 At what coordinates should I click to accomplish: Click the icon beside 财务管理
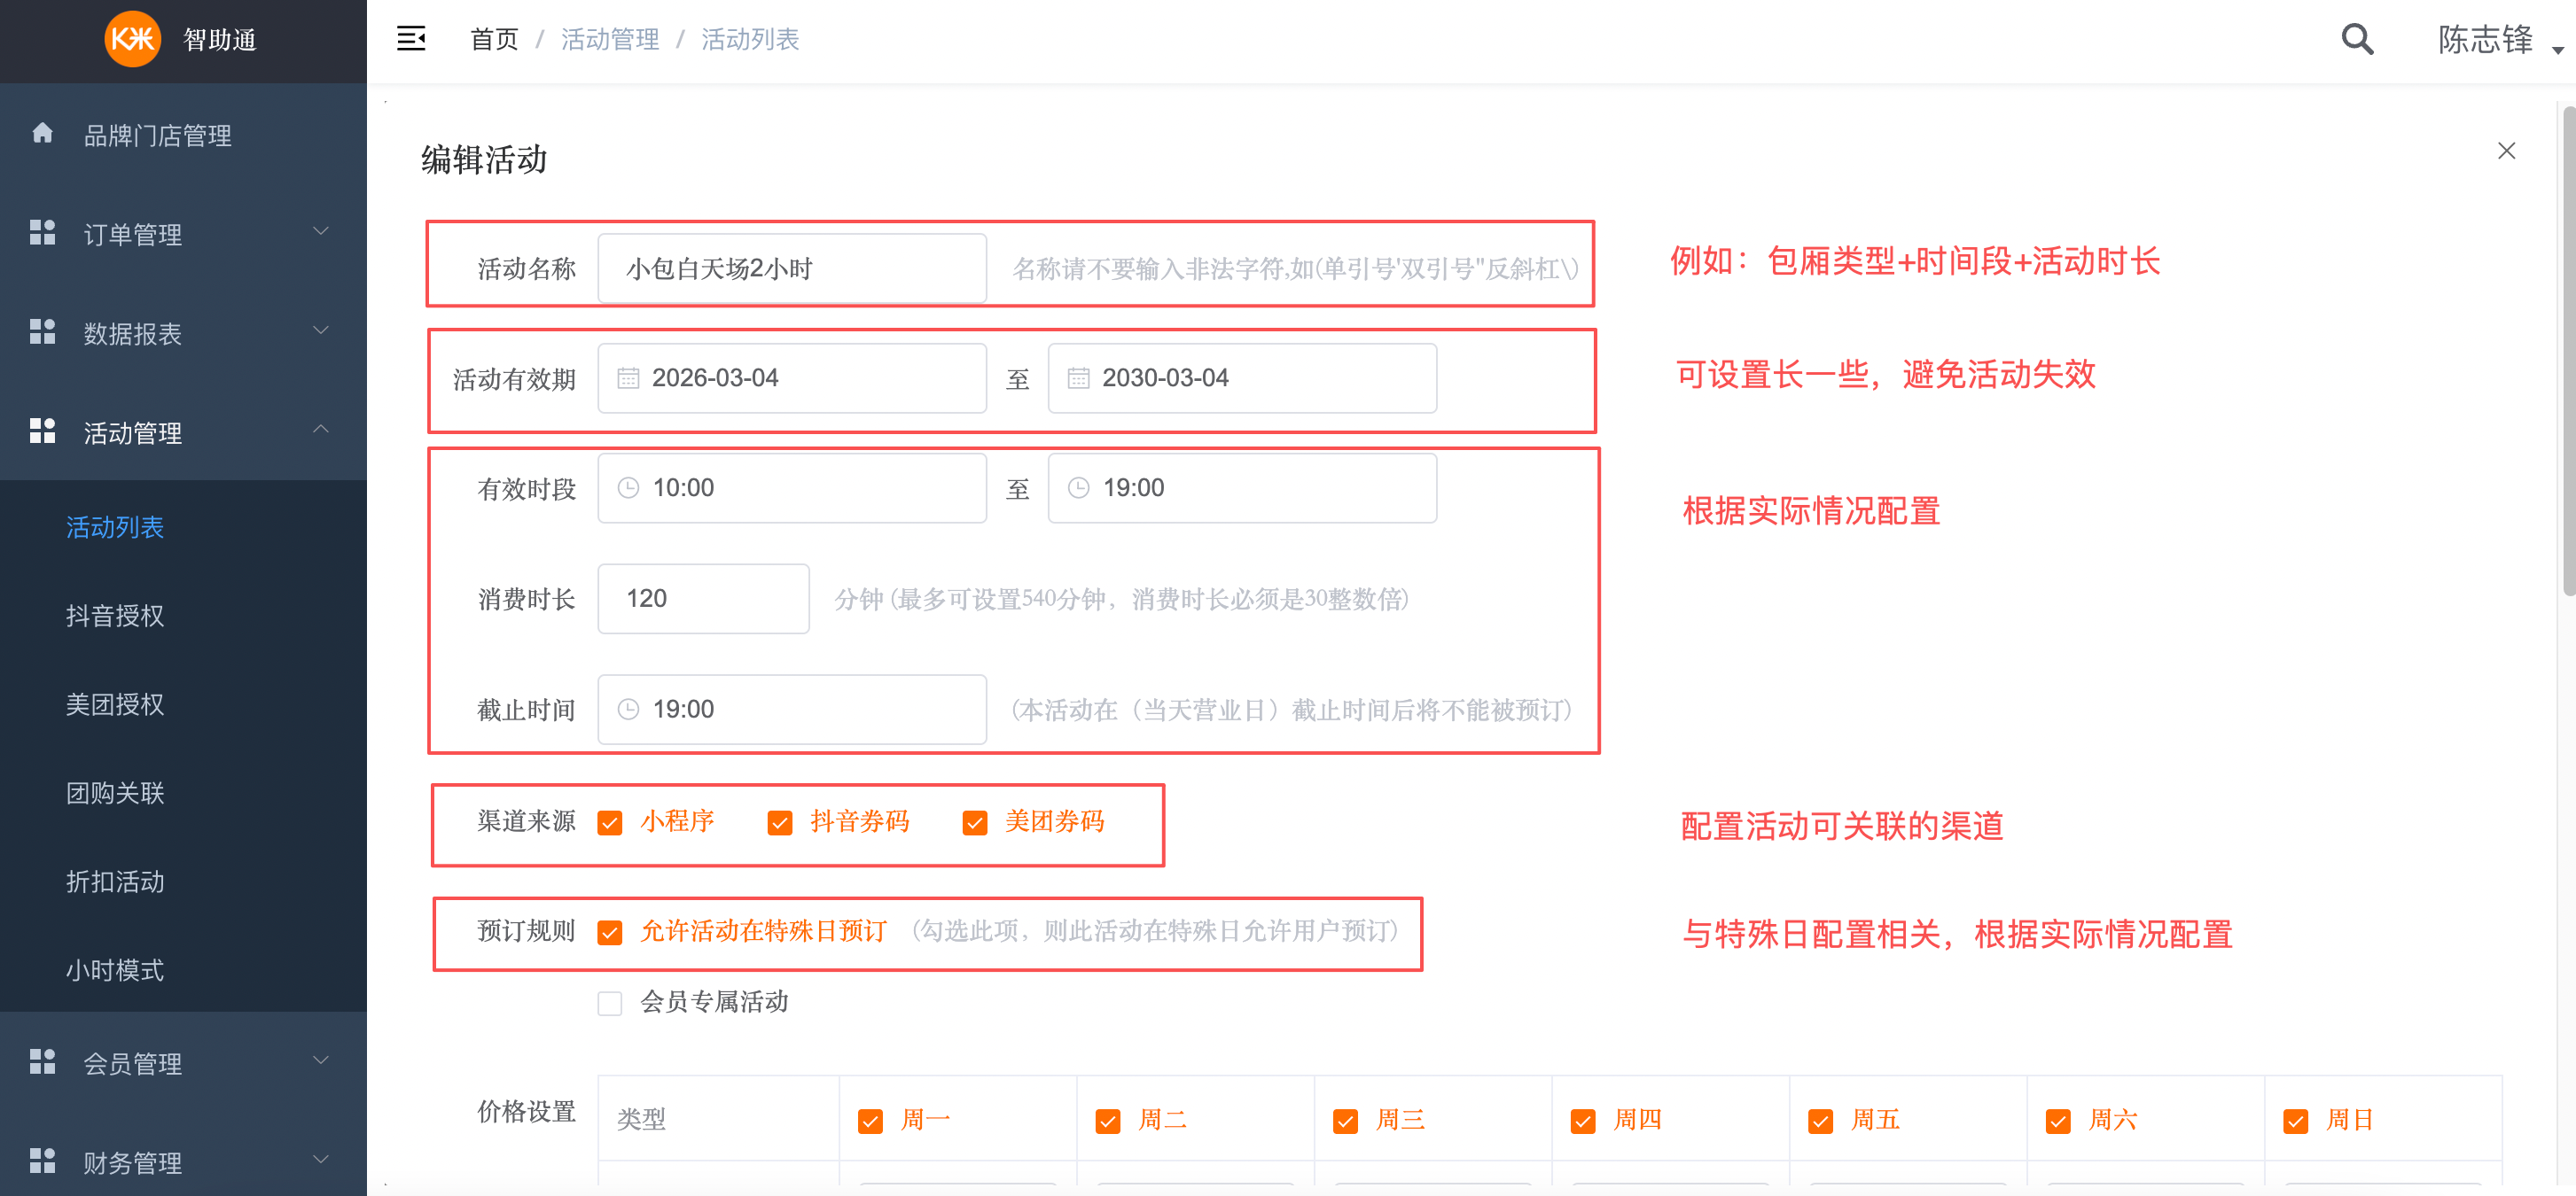tap(42, 1160)
